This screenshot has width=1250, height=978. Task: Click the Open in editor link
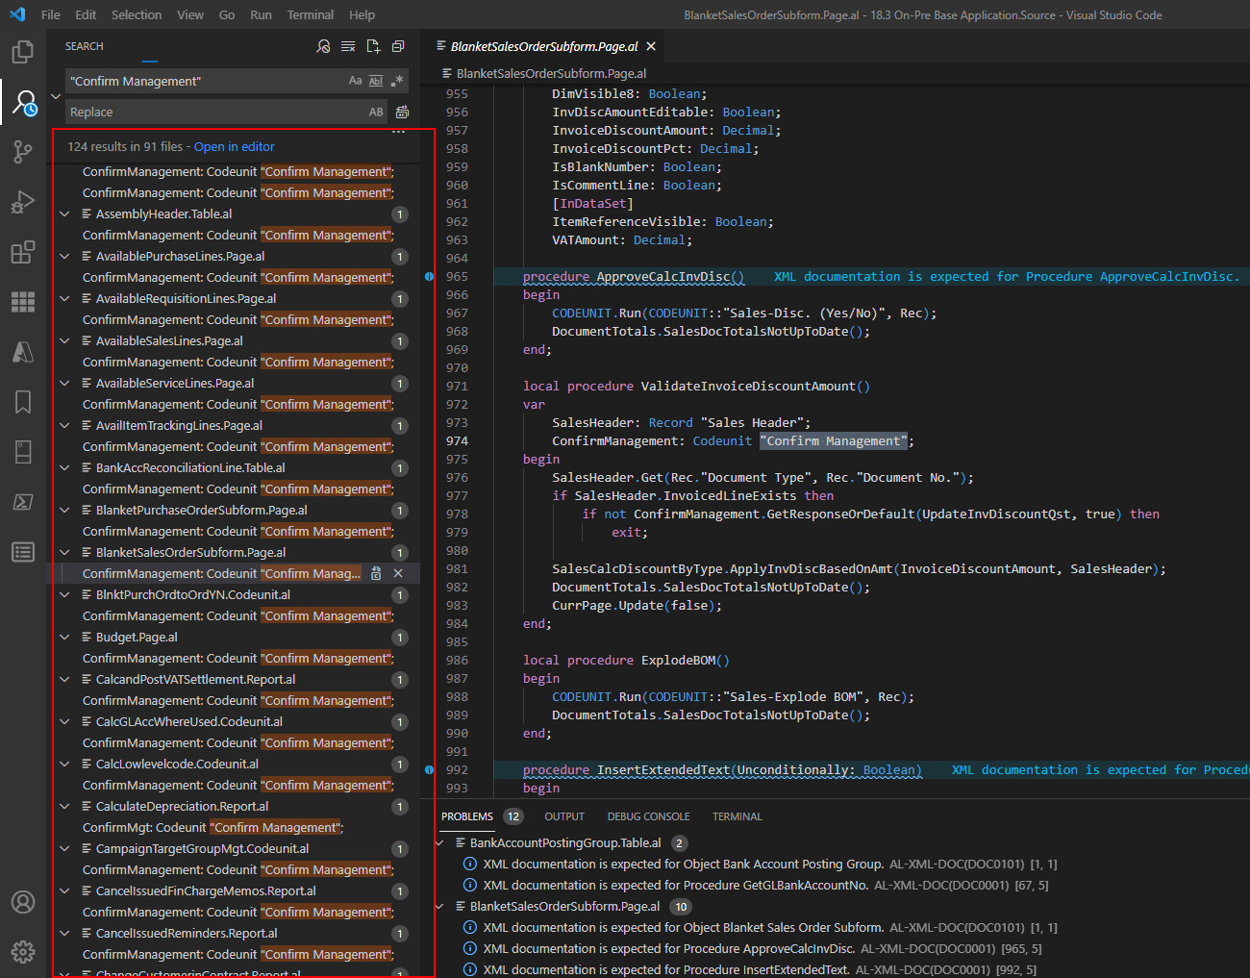coord(234,147)
